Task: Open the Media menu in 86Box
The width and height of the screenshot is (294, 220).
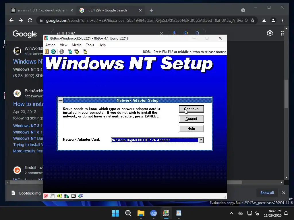Action: point(76,45)
